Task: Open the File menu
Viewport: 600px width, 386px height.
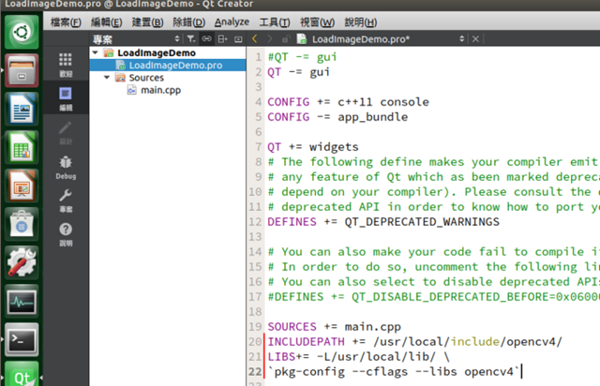Action: [x=66, y=22]
